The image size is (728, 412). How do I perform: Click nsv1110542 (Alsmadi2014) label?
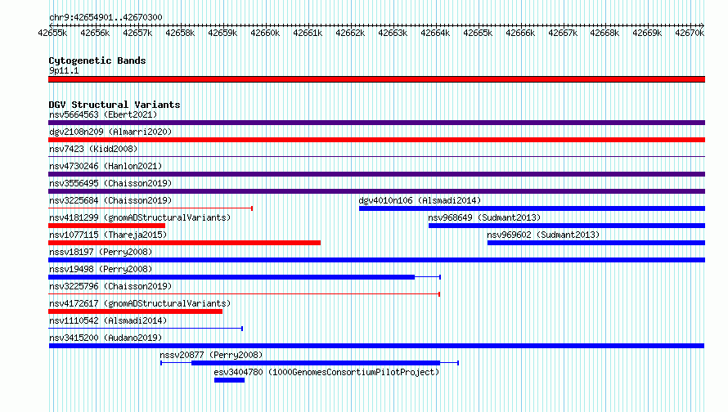pyautogui.click(x=108, y=320)
